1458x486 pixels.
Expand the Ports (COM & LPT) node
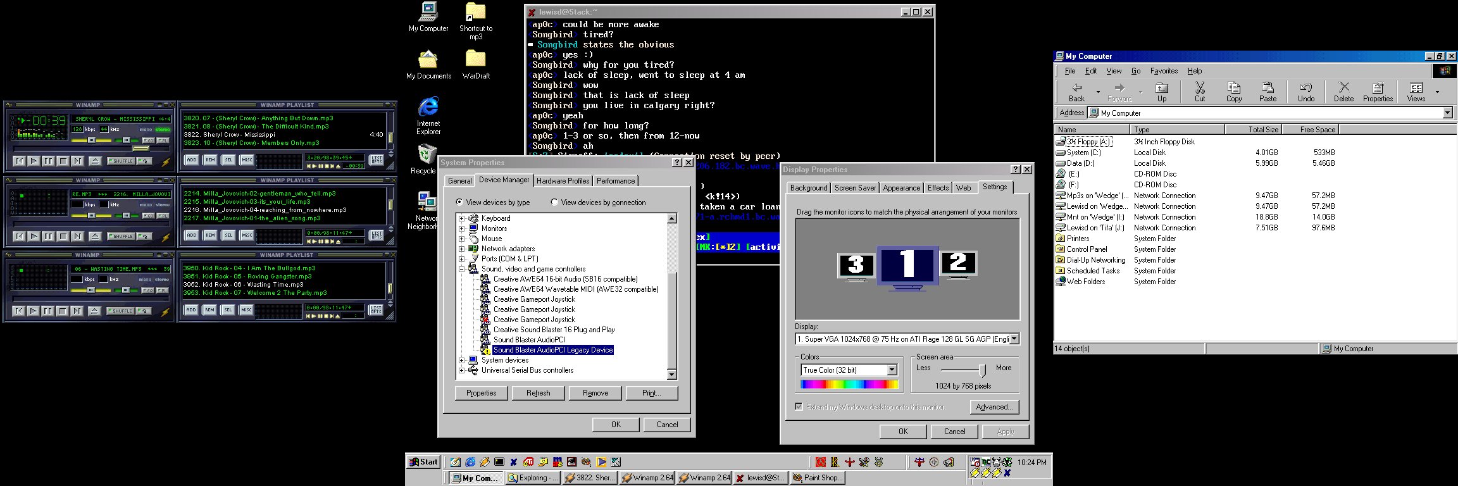click(461, 259)
